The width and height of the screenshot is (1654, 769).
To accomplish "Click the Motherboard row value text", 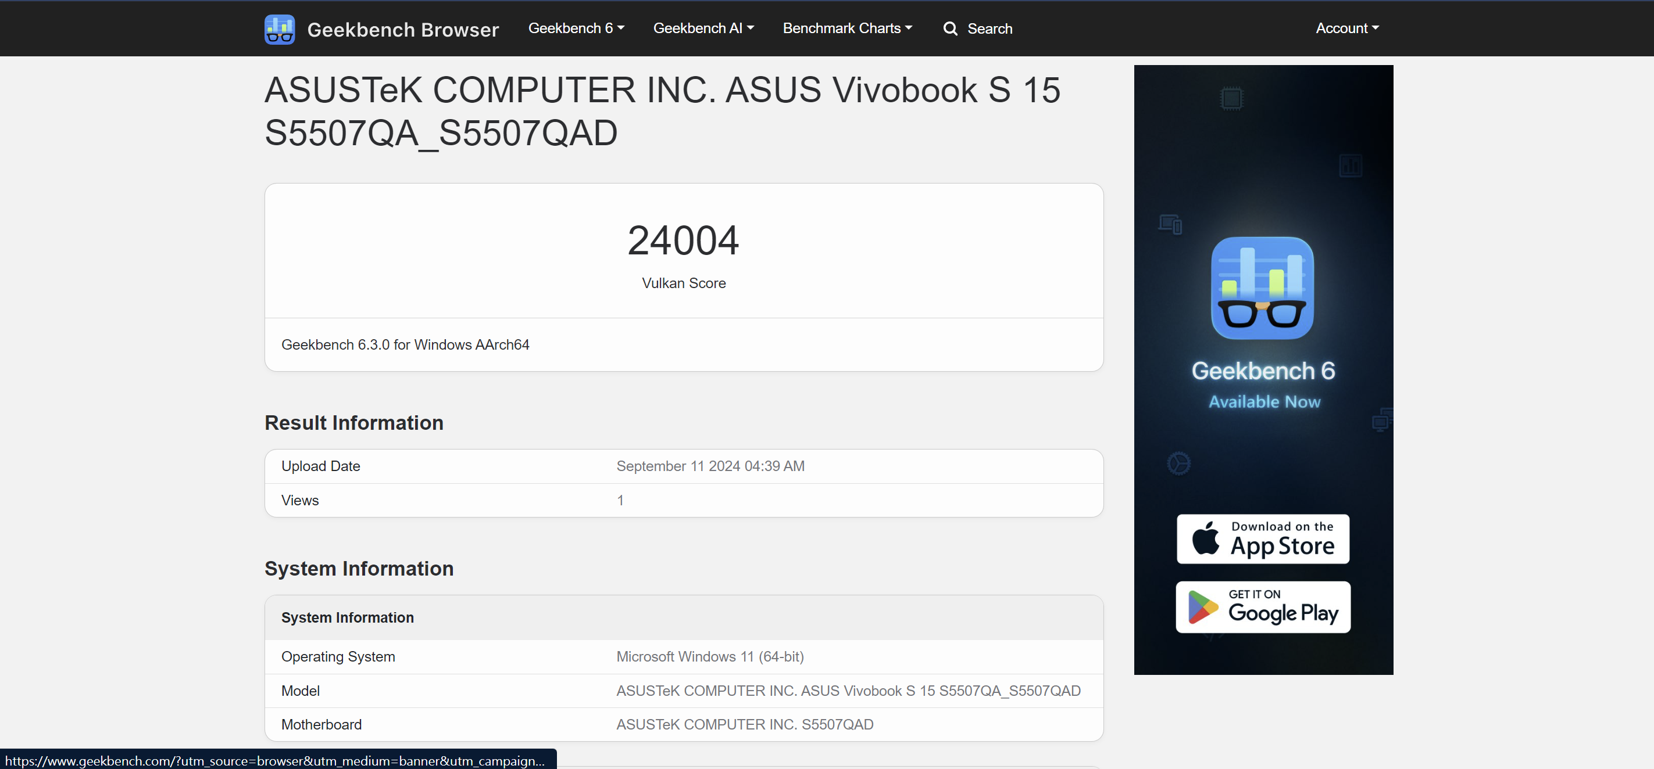I will pos(744,724).
